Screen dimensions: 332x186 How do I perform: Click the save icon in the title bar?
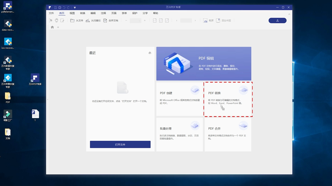[55, 7]
